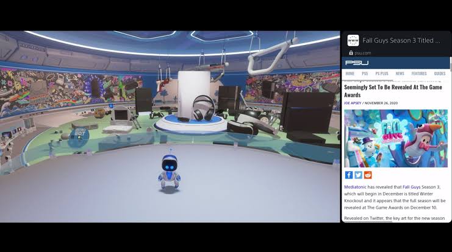The height and width of the screenshot is (252, 452).
Task: Click the page title 'Fall Guys Season 3 Titled ...'
Action: click(401, 41)
